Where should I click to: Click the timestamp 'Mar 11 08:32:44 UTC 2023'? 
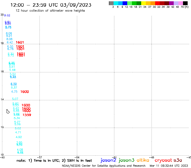[169, 166]
